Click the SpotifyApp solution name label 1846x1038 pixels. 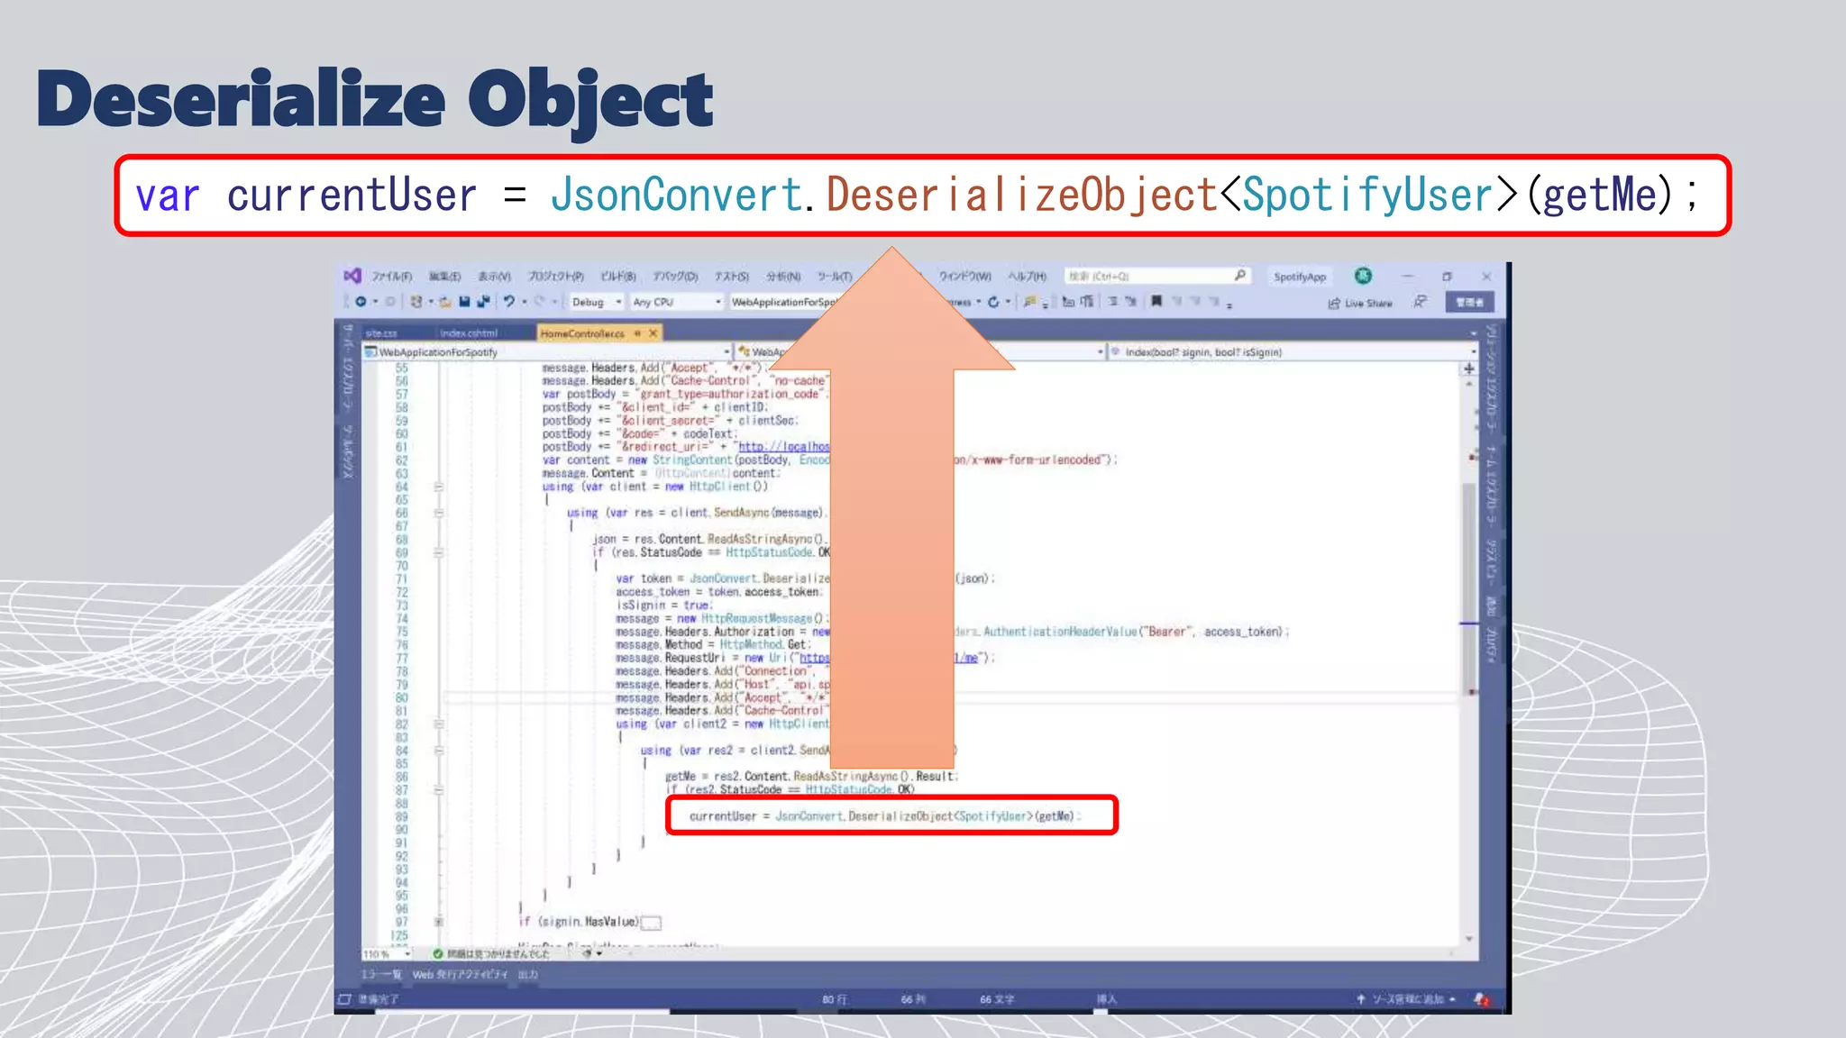click(1300, 277)
